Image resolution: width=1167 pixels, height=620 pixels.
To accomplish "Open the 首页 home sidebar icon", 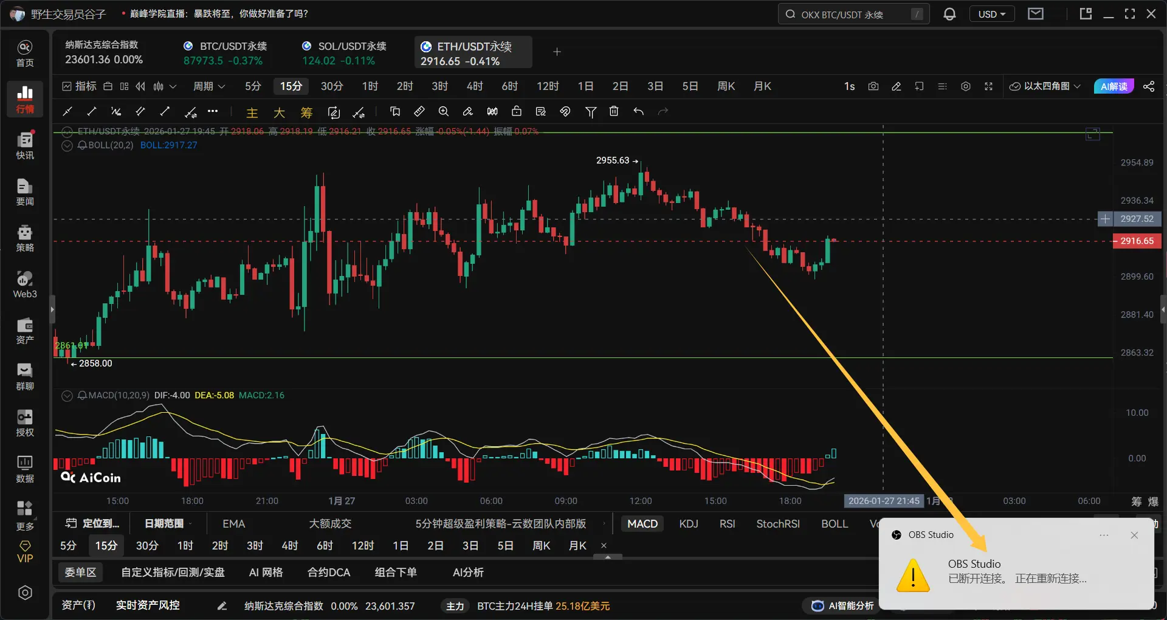I will [x=25, y=54].
